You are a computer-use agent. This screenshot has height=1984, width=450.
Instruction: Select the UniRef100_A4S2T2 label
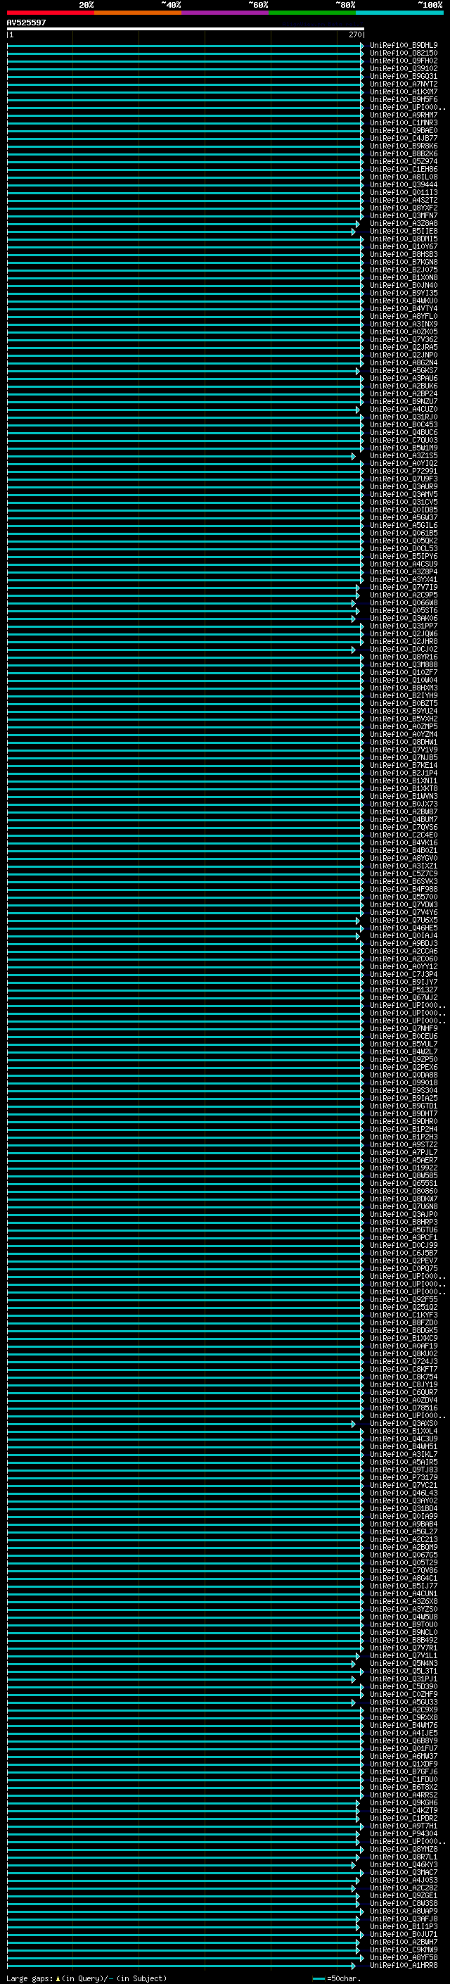[404, 201]
